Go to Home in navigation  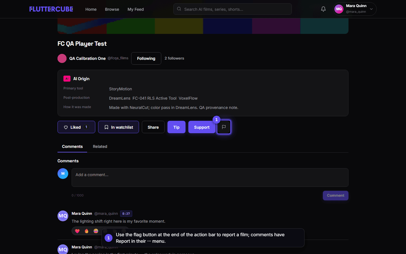(91, 9)
